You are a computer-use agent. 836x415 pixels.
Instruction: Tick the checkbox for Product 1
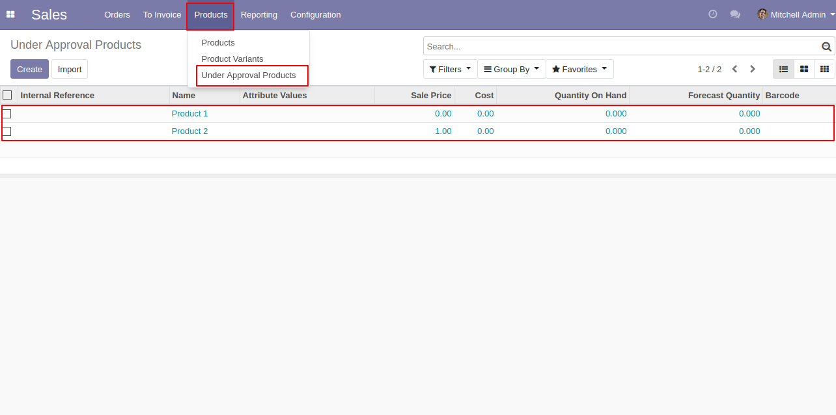click(x=7, y=114)
